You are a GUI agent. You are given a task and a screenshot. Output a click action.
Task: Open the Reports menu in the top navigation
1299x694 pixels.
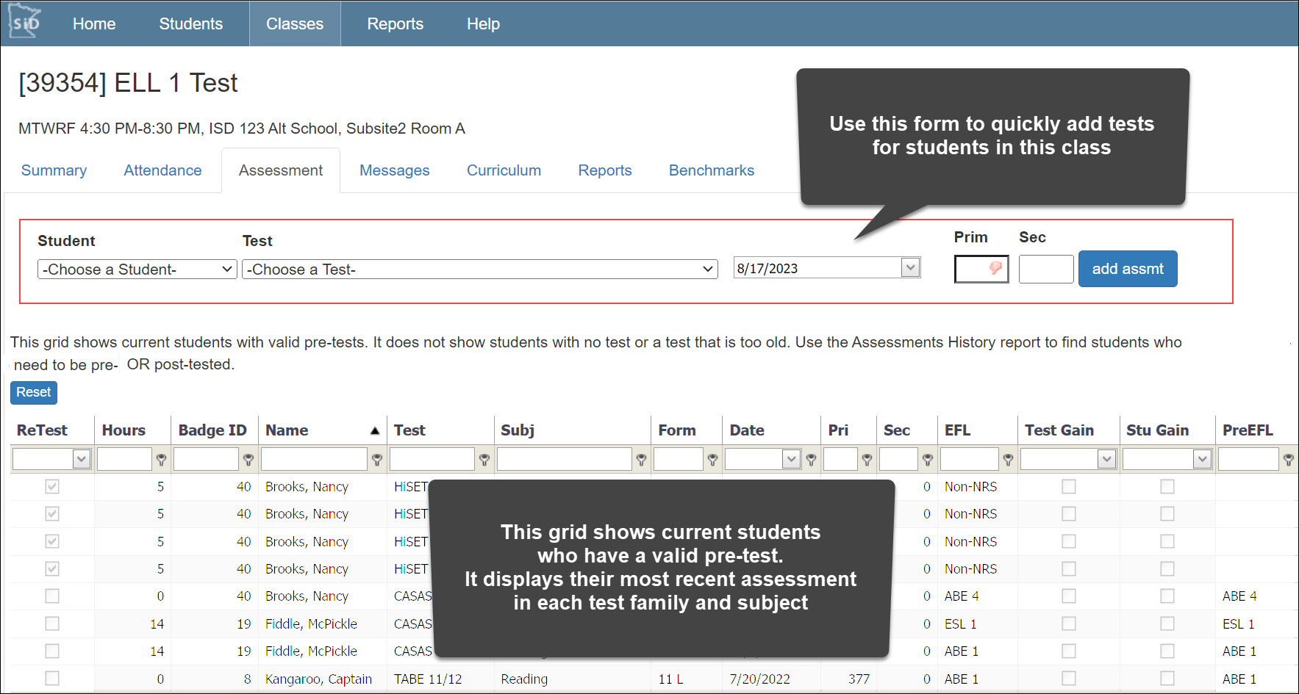tap(395, 23)
